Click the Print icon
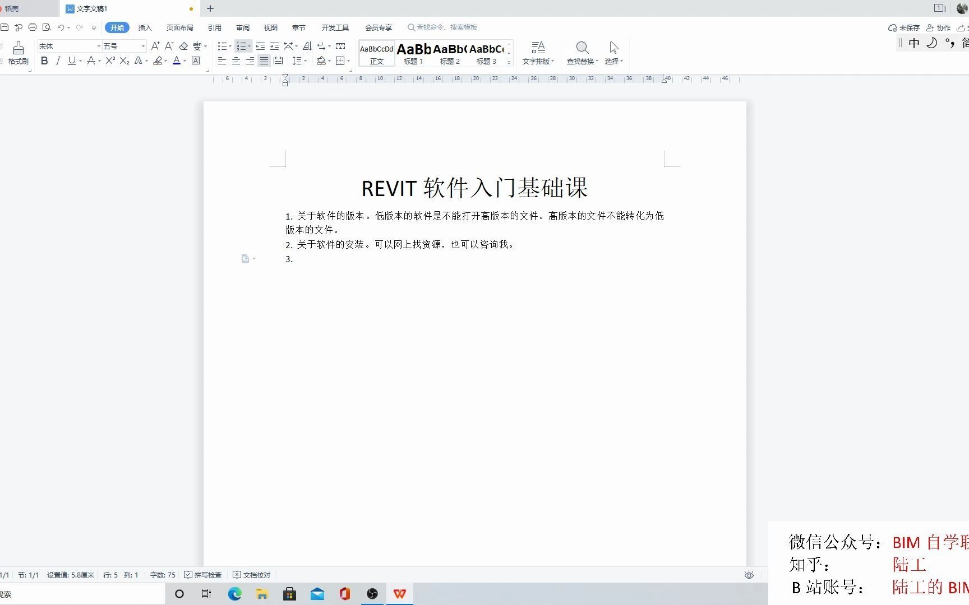The image size is (969, 605). coord(33,27)
